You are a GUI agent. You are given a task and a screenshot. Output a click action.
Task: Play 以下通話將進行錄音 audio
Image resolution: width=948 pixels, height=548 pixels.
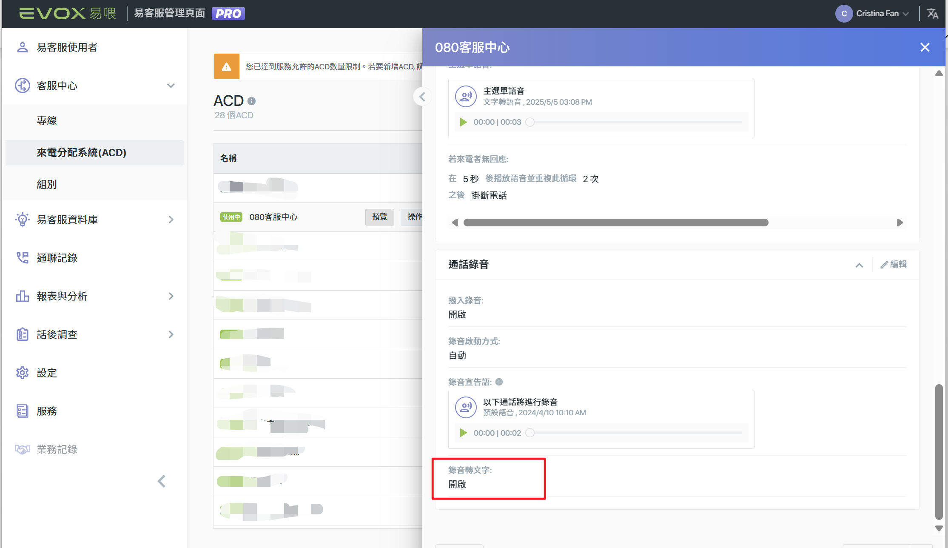[463, 433]
